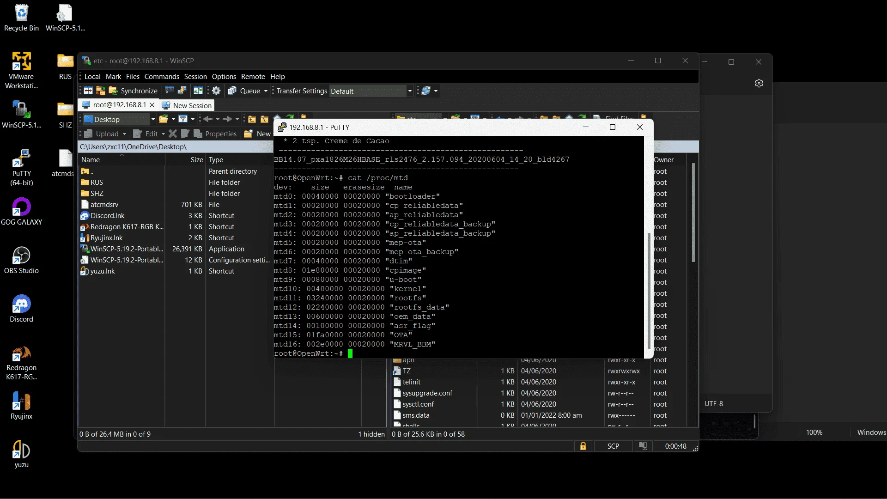Close the root@192.168.8.1 session tab
The width and height of the screenshot is (887, 499).
(152, 105)
